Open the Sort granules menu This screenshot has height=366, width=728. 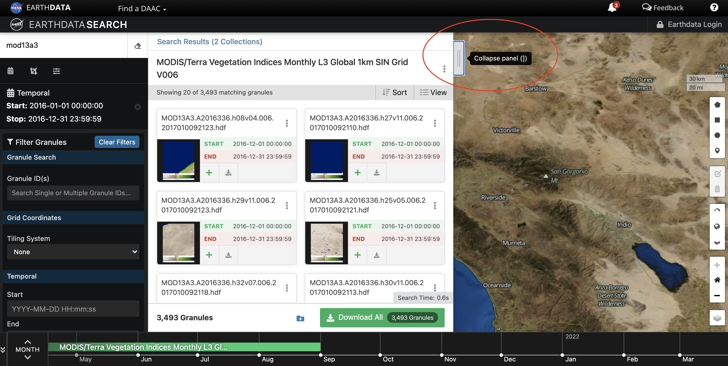click(395, 92)
